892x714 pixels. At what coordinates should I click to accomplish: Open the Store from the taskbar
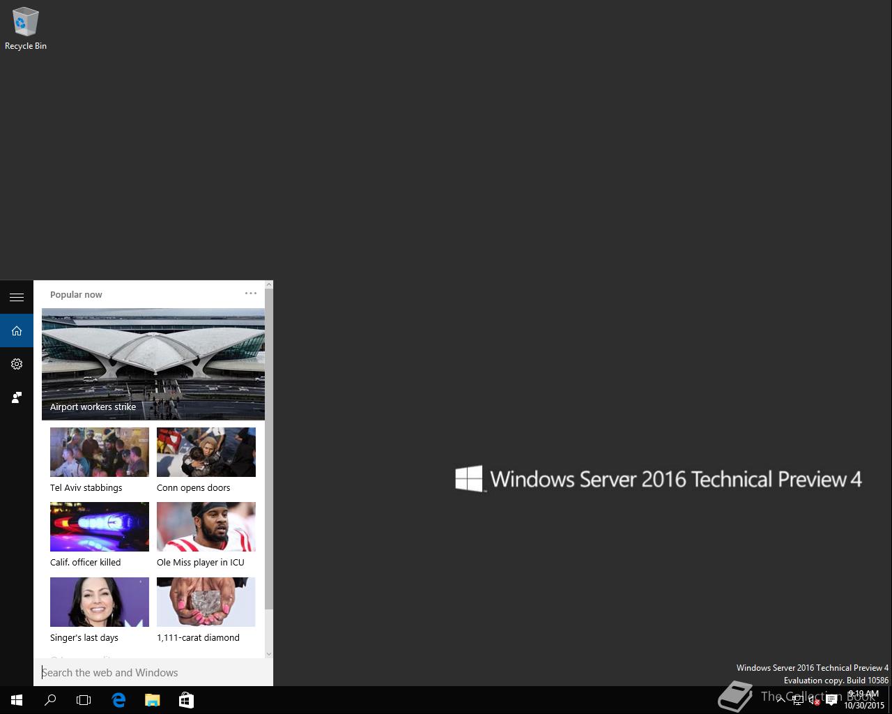(x=186, y=700)
